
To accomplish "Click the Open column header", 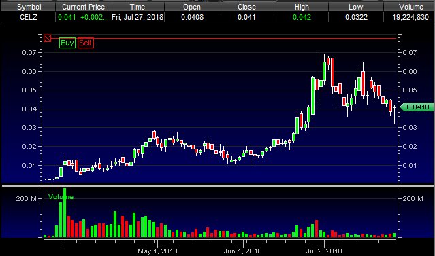I will click(192, 7).
